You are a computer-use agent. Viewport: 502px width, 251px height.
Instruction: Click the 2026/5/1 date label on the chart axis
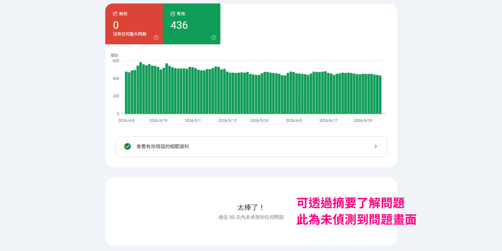click(x=193, y=120)
